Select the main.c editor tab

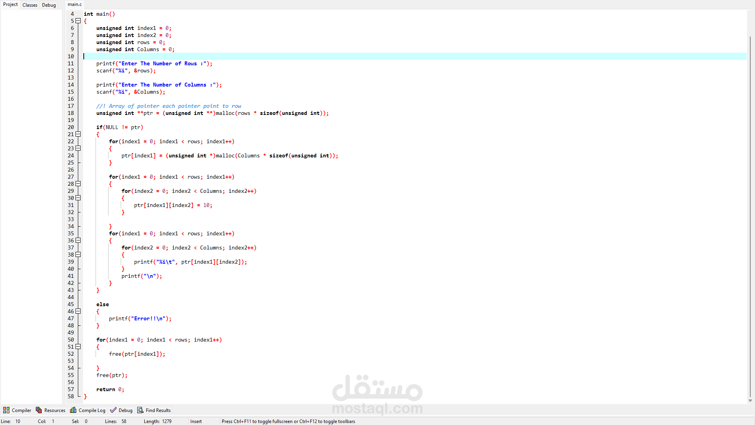tap(75, 4)
